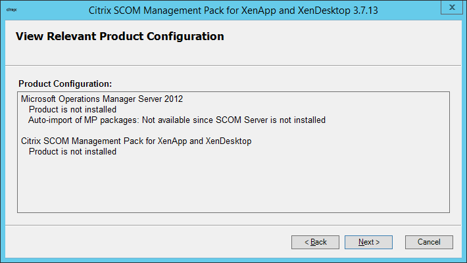Proceed with the Next button

point(368,242)
